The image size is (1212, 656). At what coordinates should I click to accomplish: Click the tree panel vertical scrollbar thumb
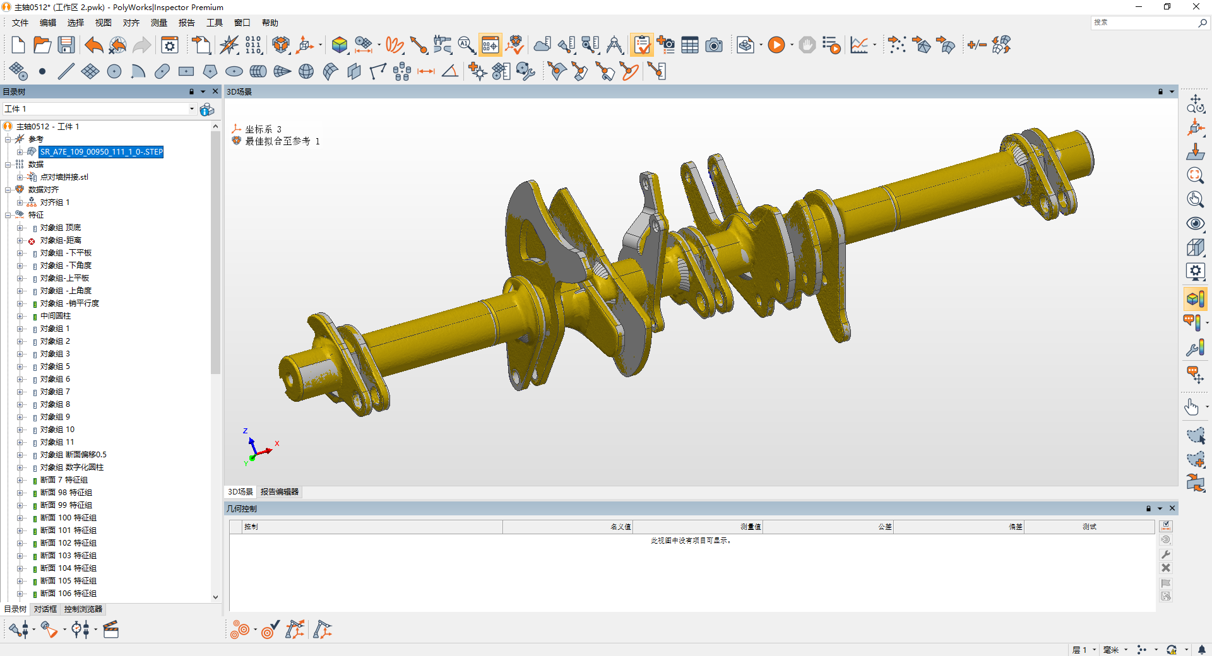pos(215,252)
